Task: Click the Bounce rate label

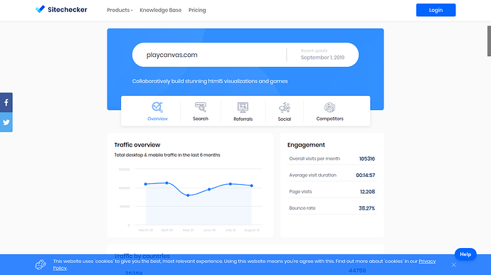Action: tap(302, 208)
